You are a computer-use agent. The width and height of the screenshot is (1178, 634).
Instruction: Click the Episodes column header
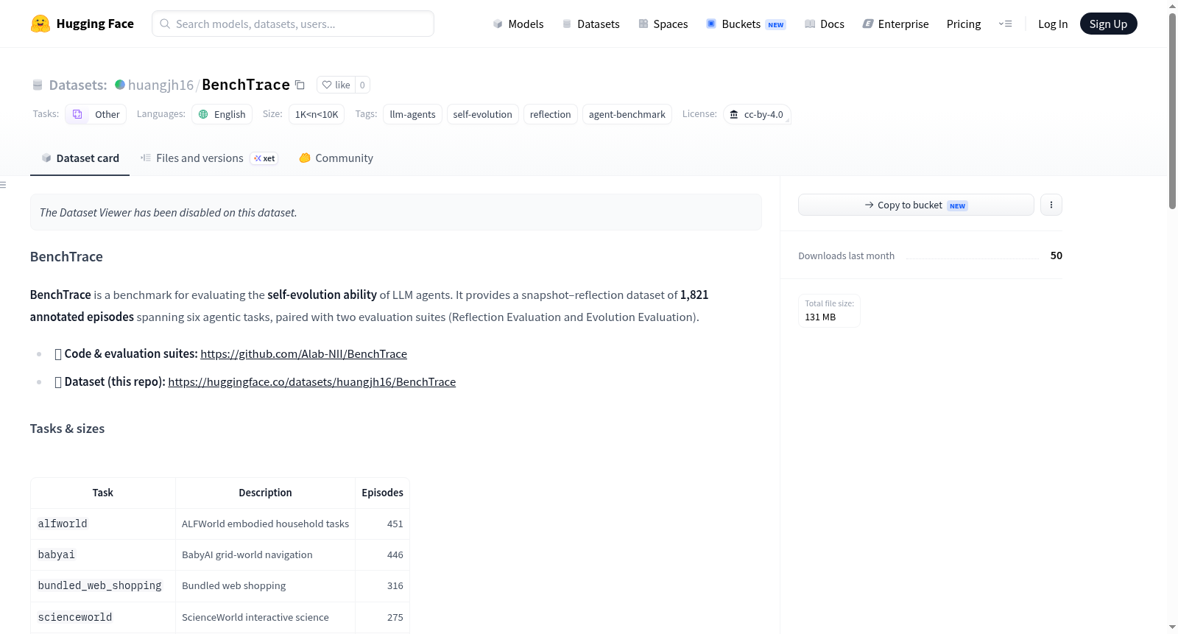[x=382, y=493]
